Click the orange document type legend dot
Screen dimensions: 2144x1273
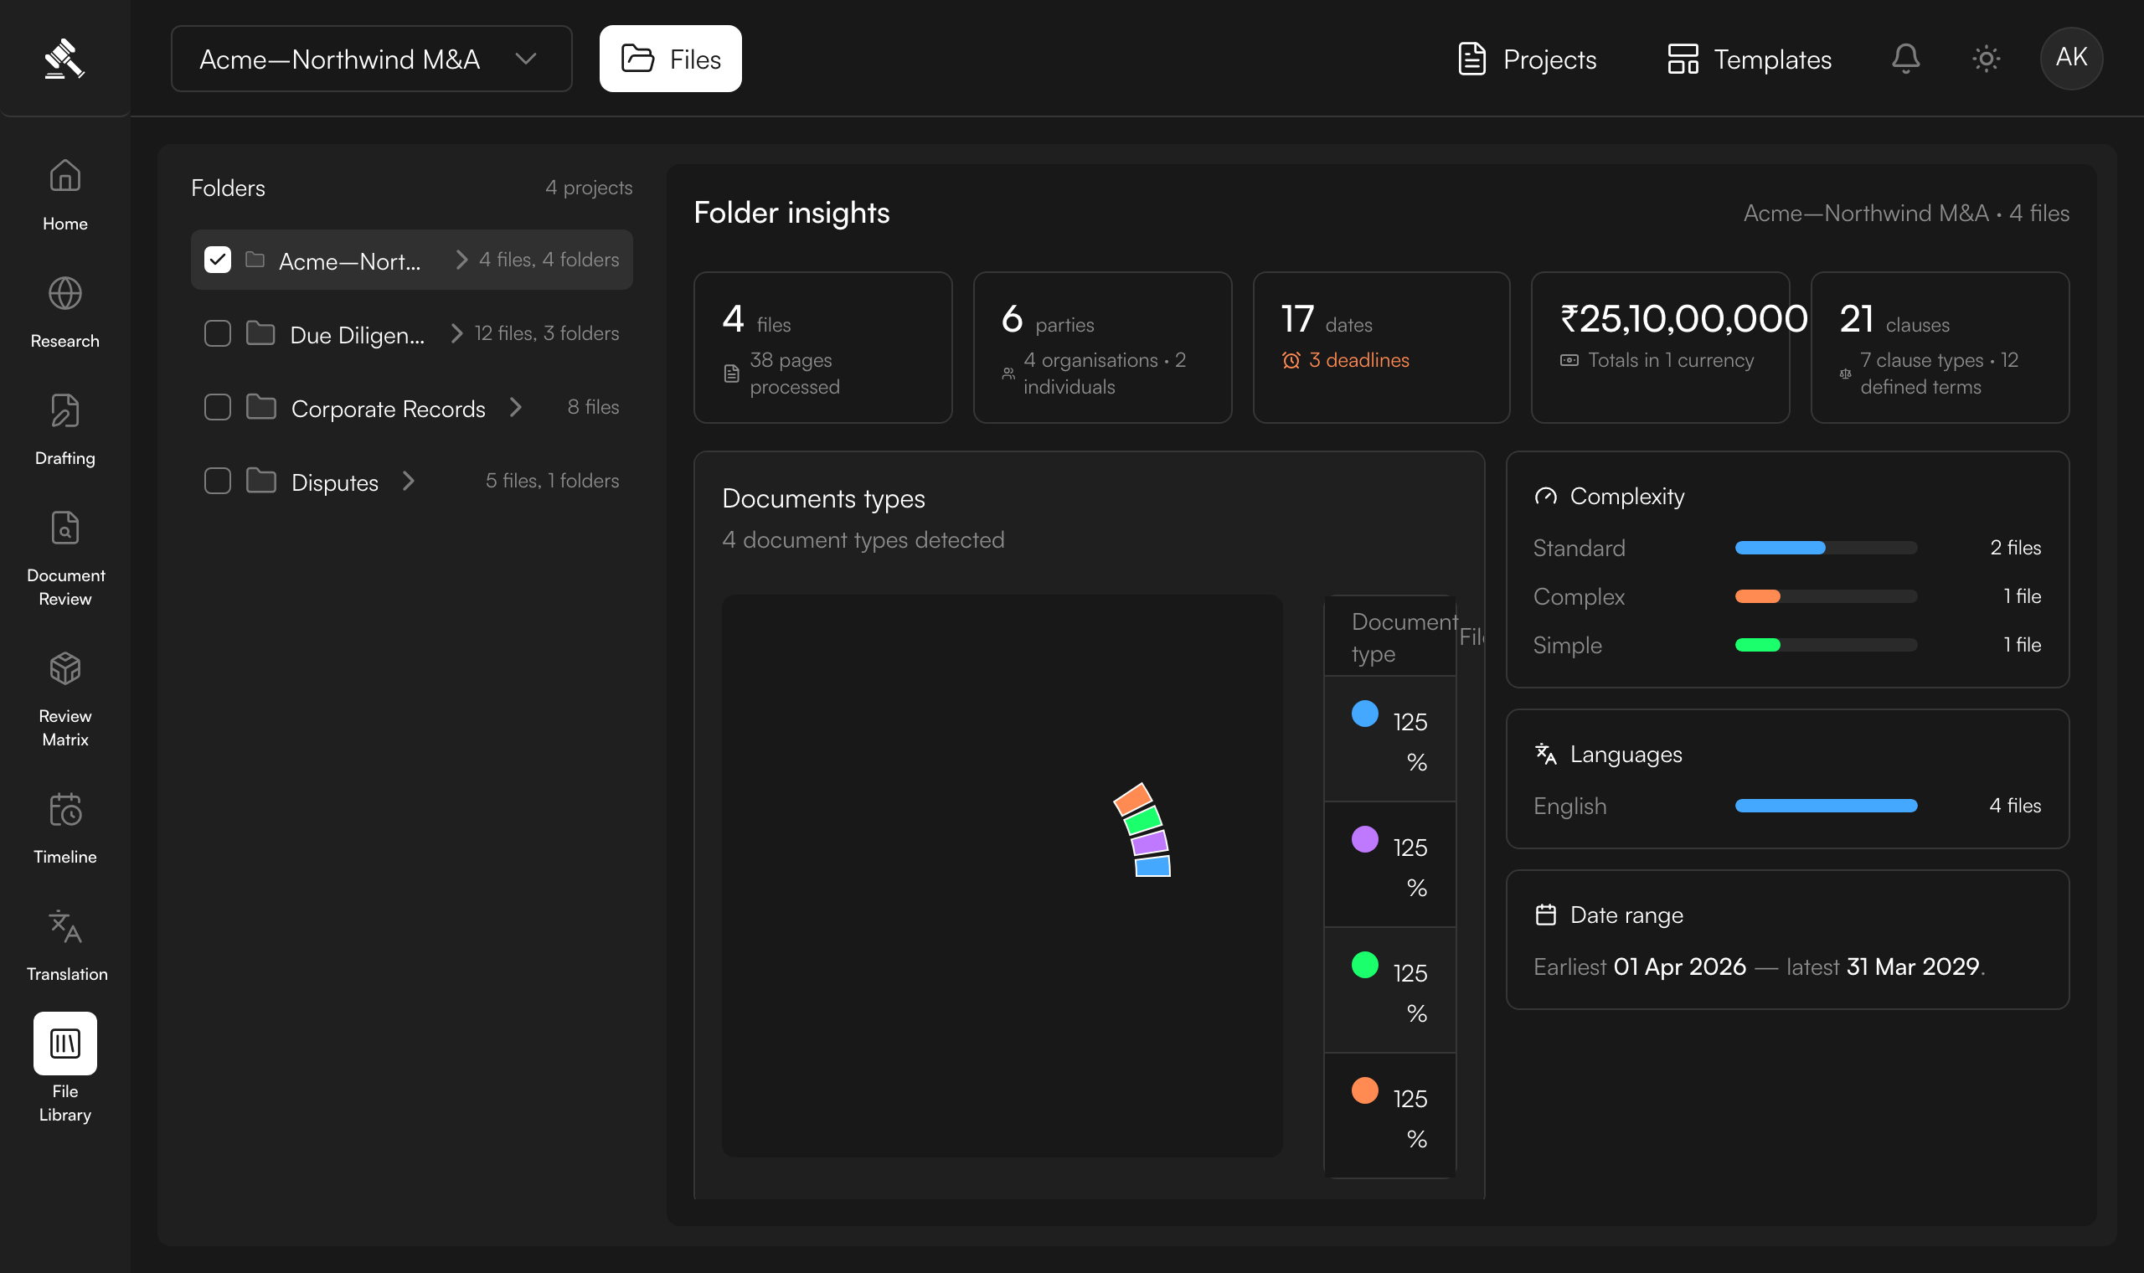tap(1364, 1090)
